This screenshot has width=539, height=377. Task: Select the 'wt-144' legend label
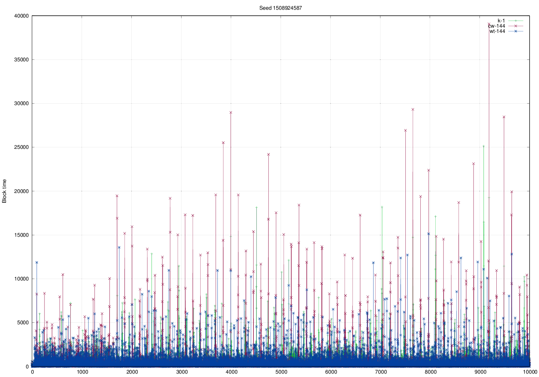point(497,31)
